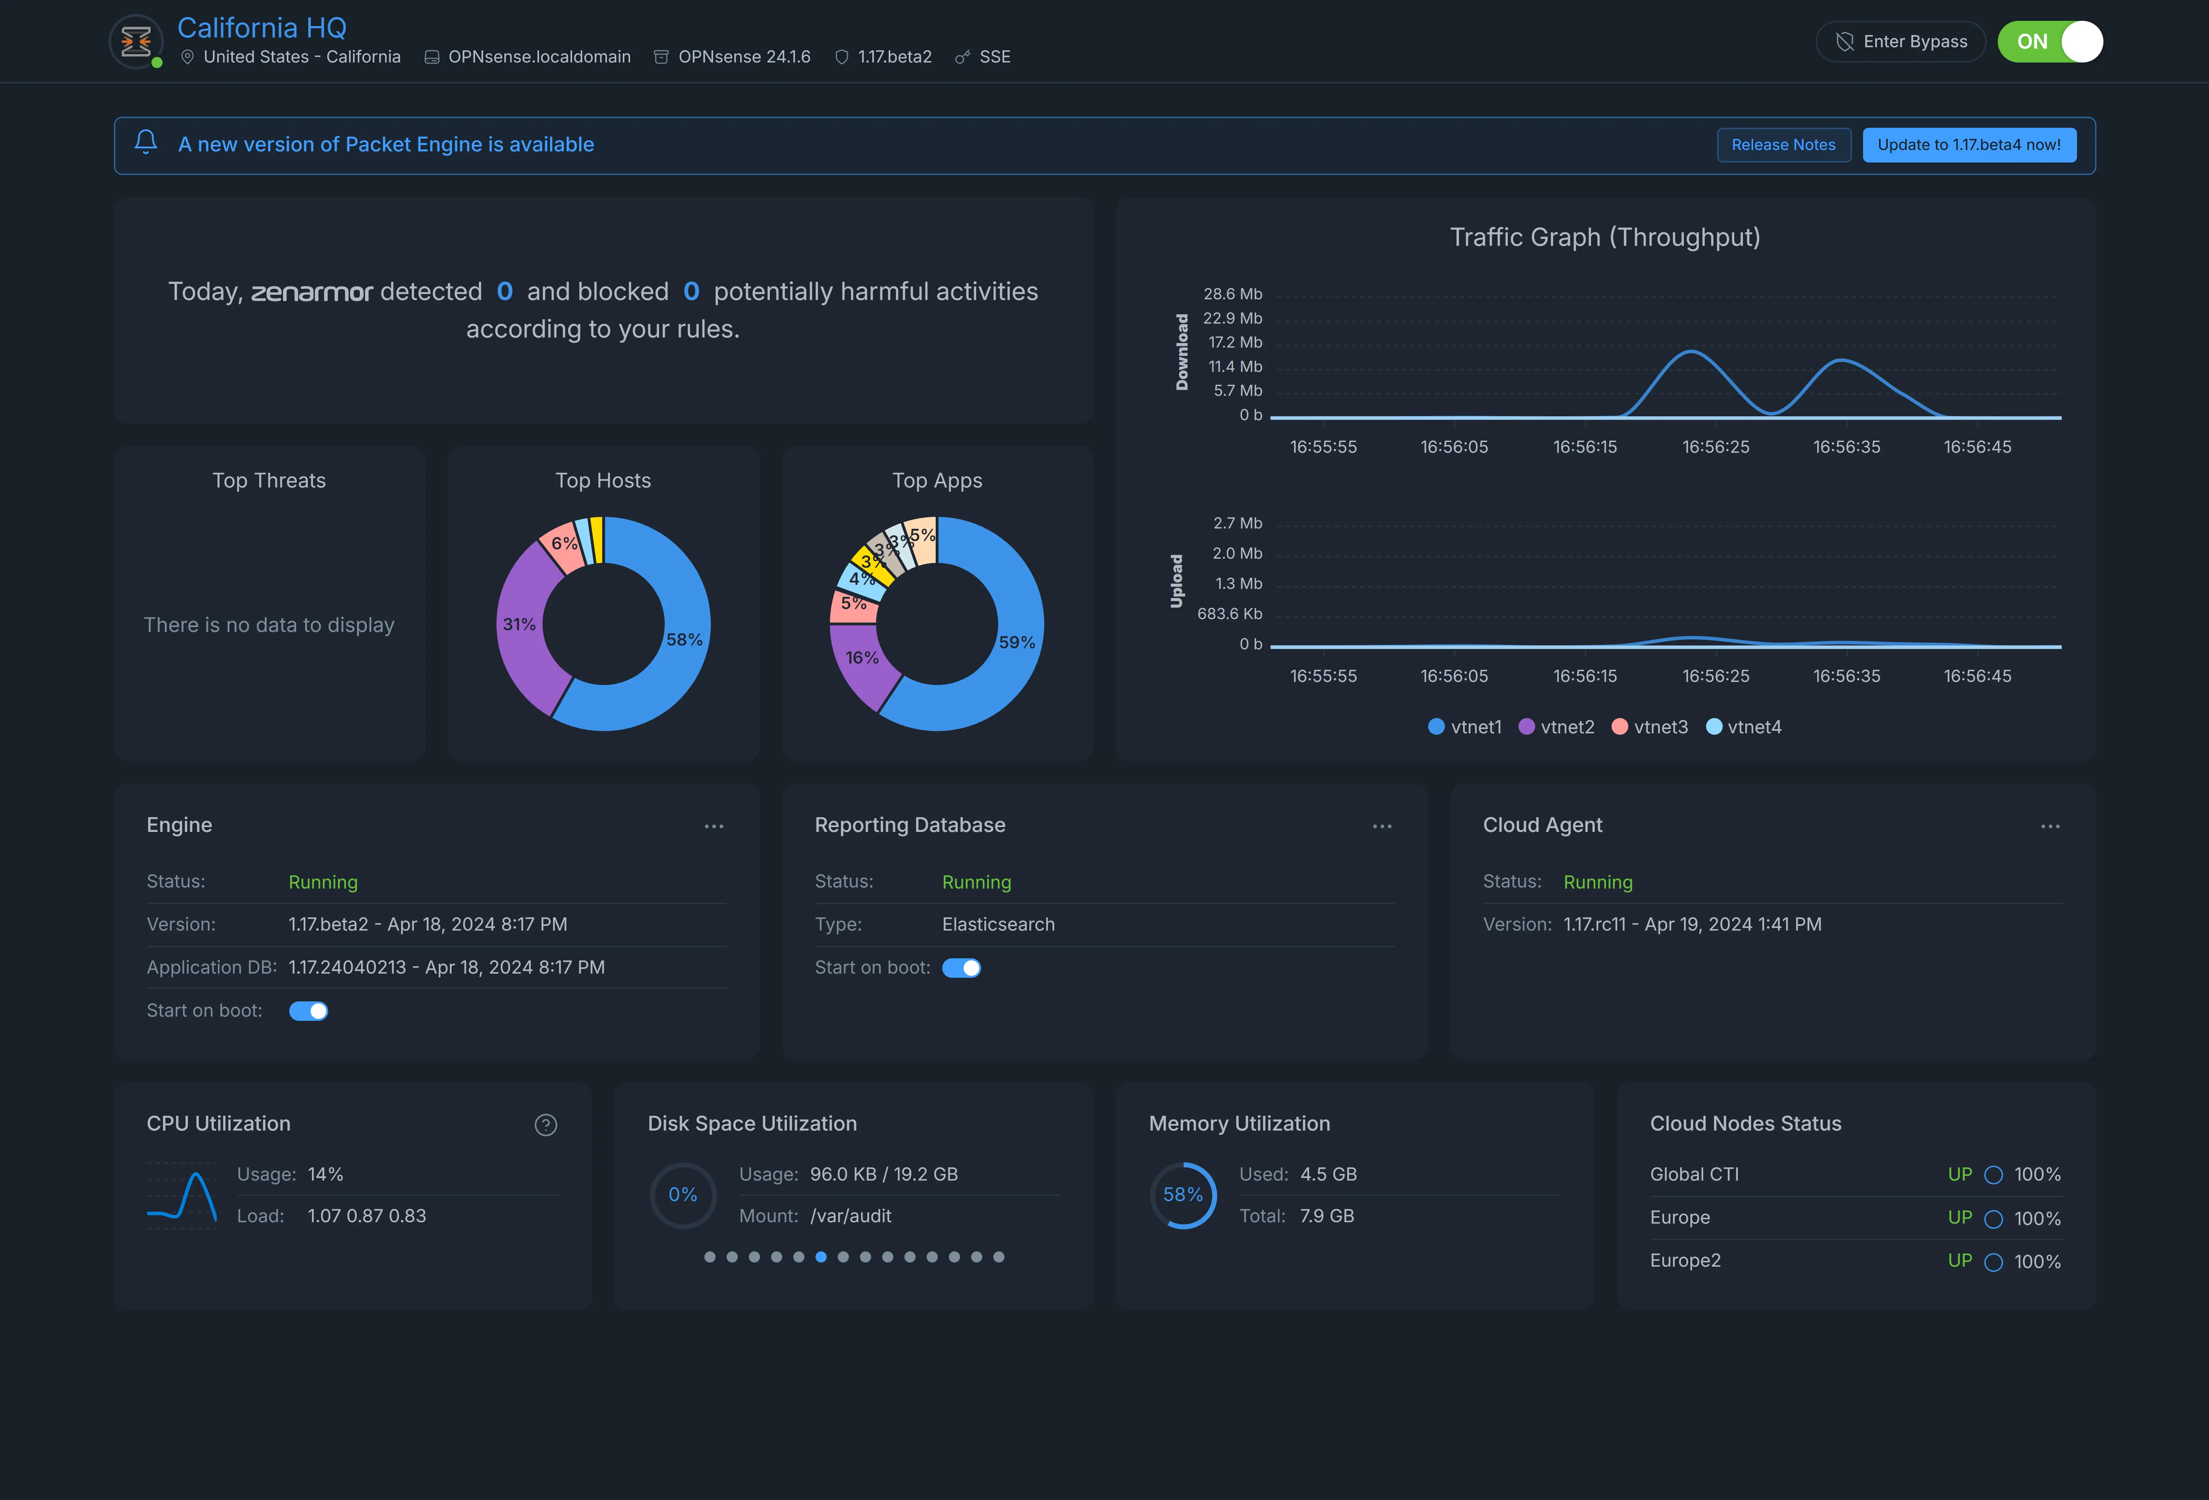Screen dimensions: 2209x1500
Task: Open Cloud Agent options menu
Action: (x=2050, y=826)
